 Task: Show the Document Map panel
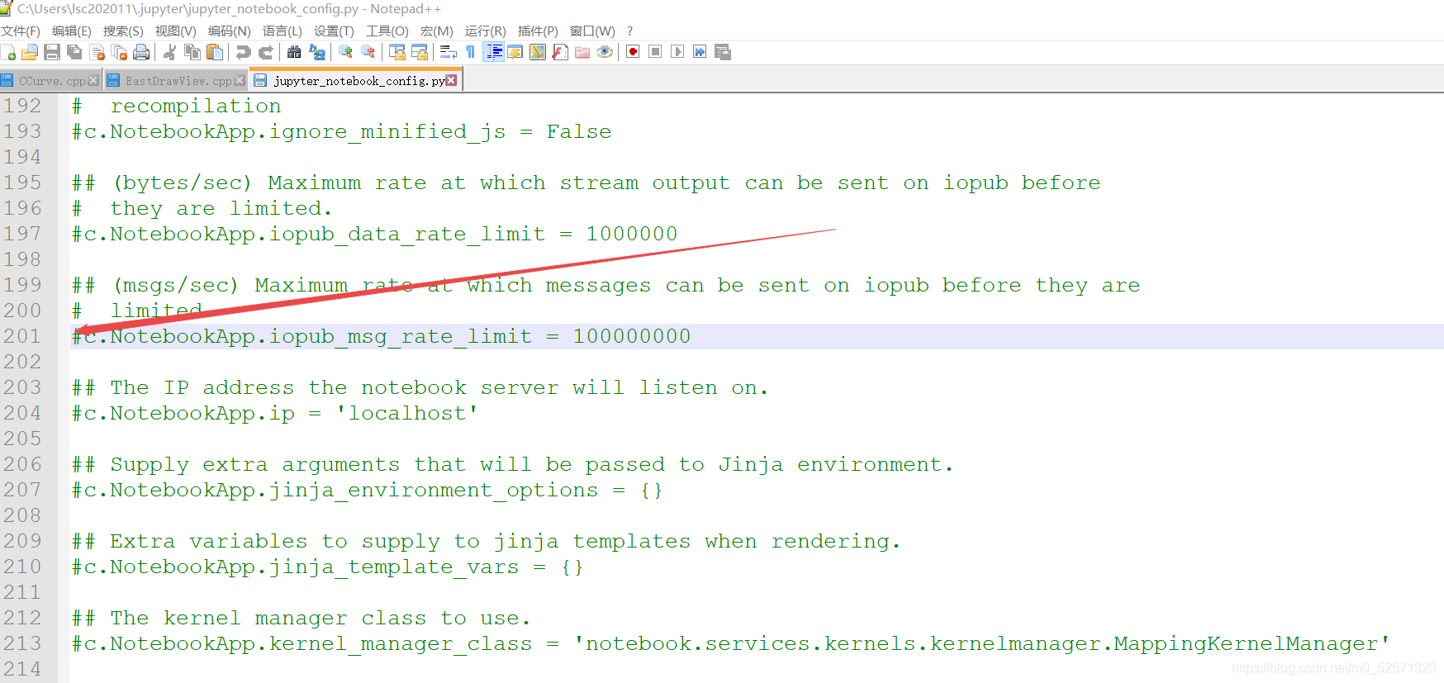pos(538,52)
